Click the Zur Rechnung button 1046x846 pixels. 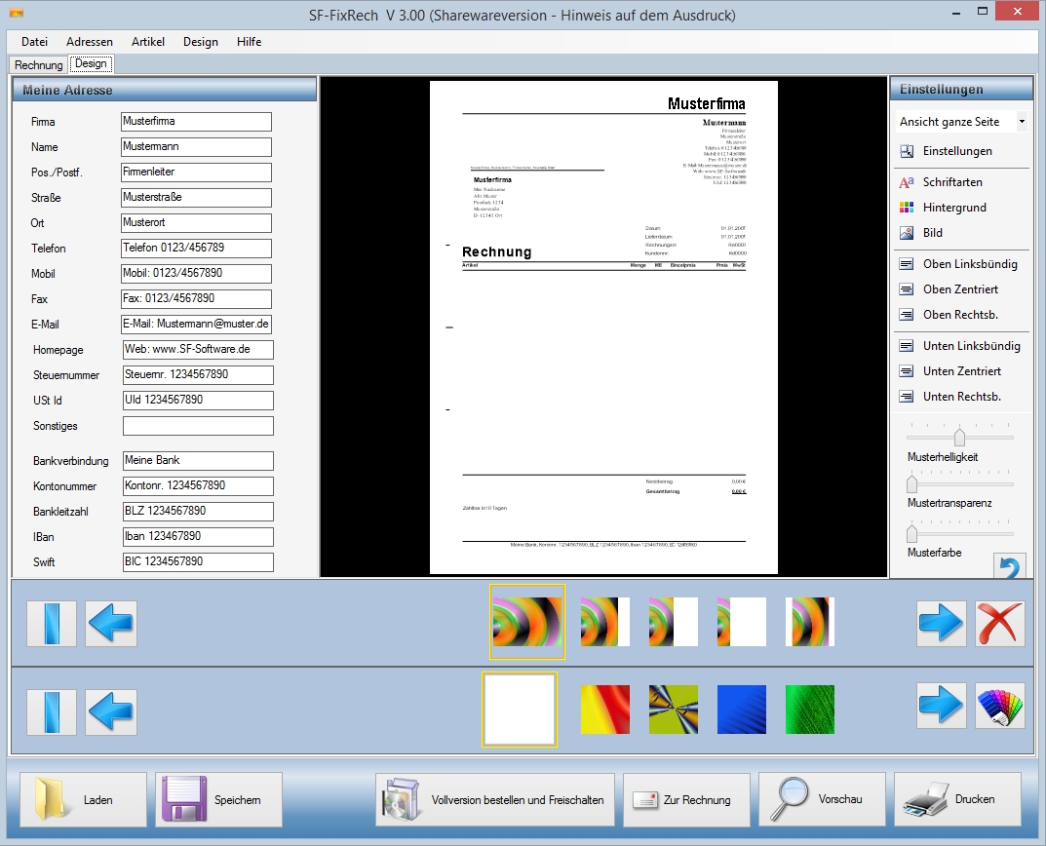point(686,799)
